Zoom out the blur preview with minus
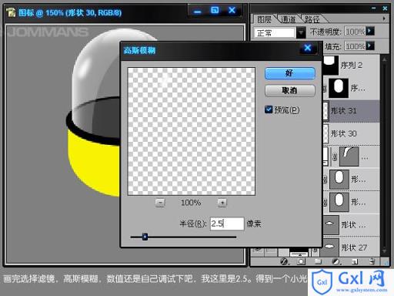This screenshot has width=394, height=296. tap(160, 203)
